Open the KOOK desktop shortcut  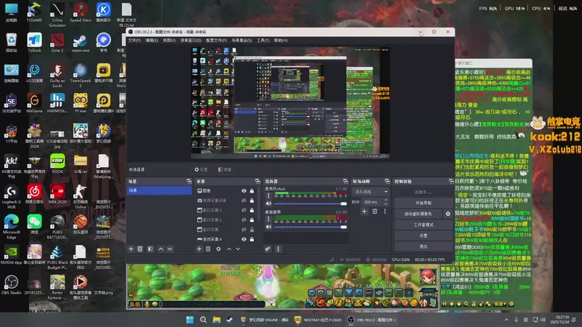57,163
